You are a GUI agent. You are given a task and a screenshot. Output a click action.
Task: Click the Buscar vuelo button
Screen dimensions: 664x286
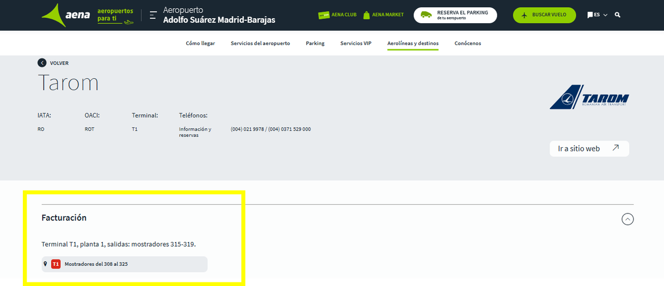click(x=545, y=15)
